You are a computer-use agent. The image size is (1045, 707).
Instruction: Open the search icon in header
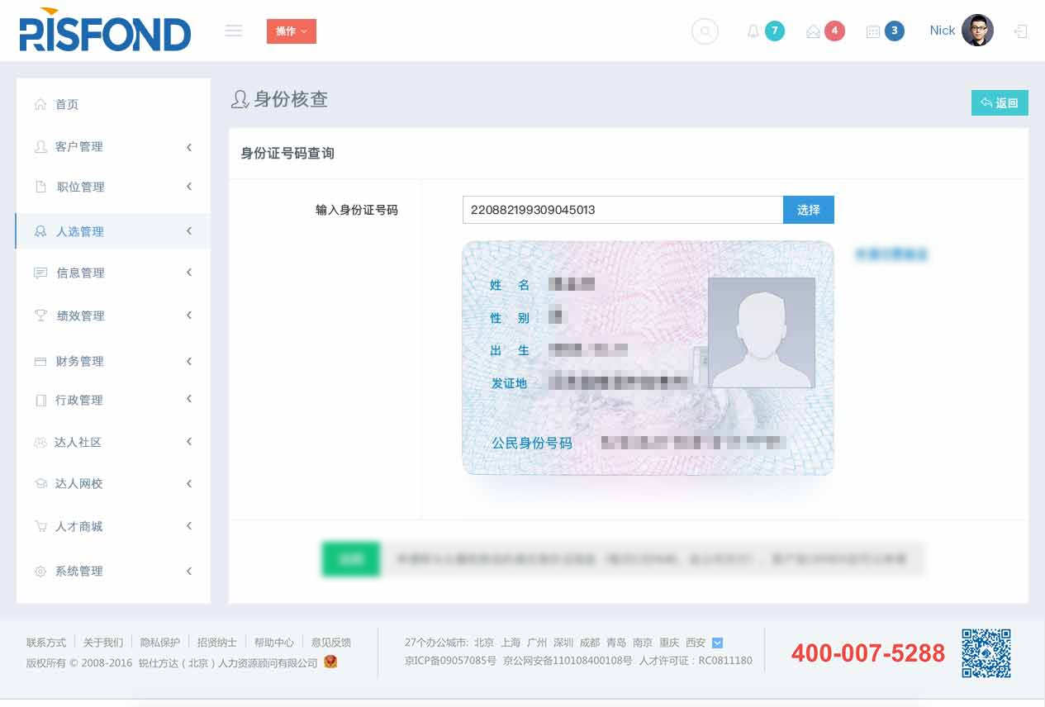705,31
